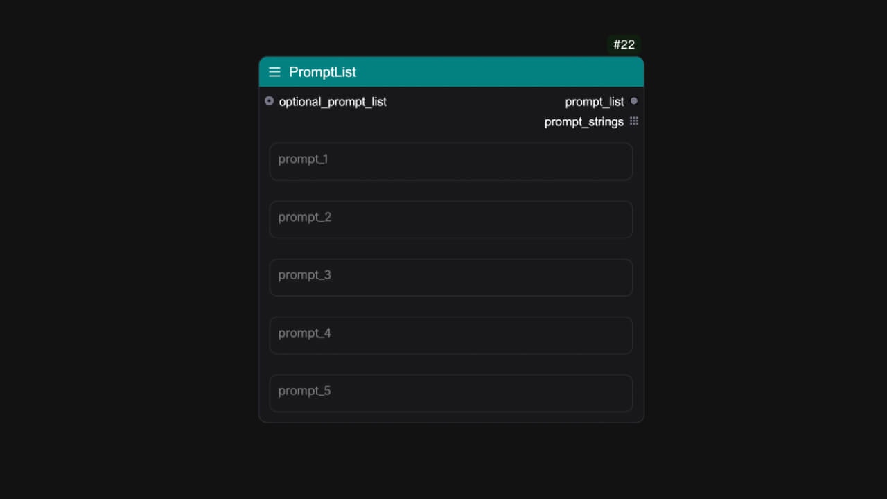
Task: Focus the prompt_5 text field
Action: pos(451,393)
